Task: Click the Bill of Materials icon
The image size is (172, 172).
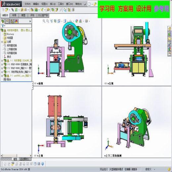Action: click(x=53, y=10)
